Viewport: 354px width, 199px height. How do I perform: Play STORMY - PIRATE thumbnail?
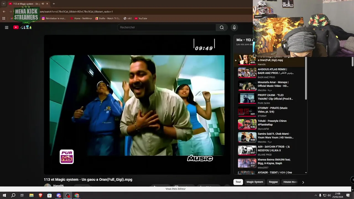(247, 111)
